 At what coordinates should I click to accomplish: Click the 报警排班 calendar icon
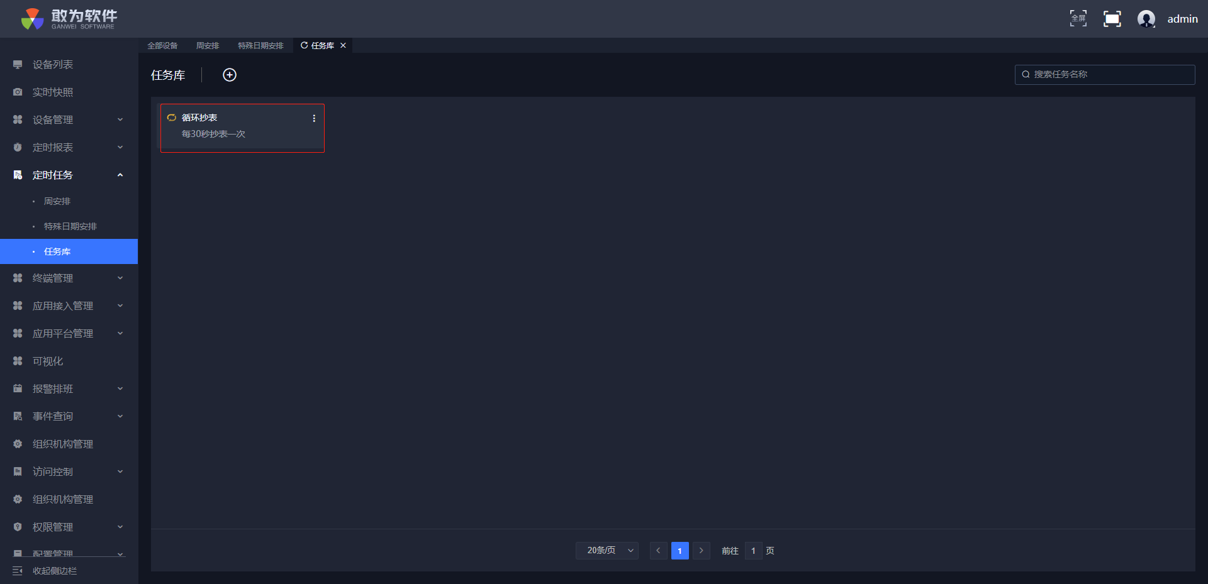[18, 389]
